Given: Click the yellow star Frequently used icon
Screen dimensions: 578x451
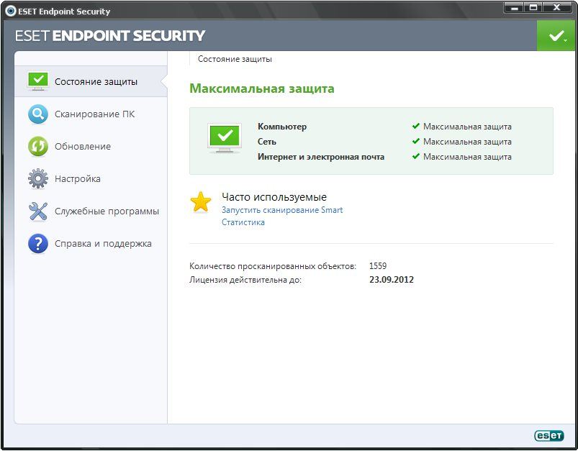Looking at the screenshot, I should [x=201, y=202].
